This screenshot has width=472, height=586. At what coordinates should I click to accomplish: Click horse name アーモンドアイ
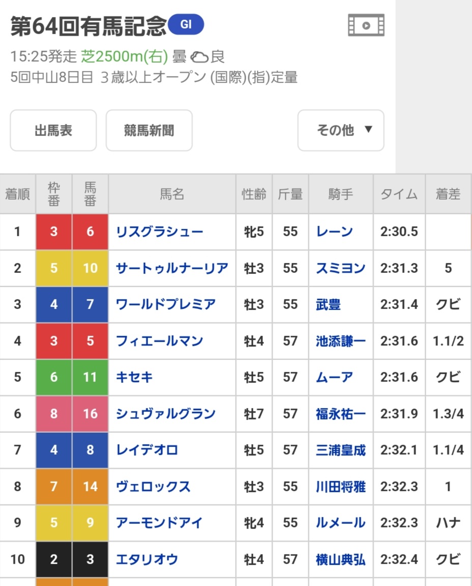[160, 523]
